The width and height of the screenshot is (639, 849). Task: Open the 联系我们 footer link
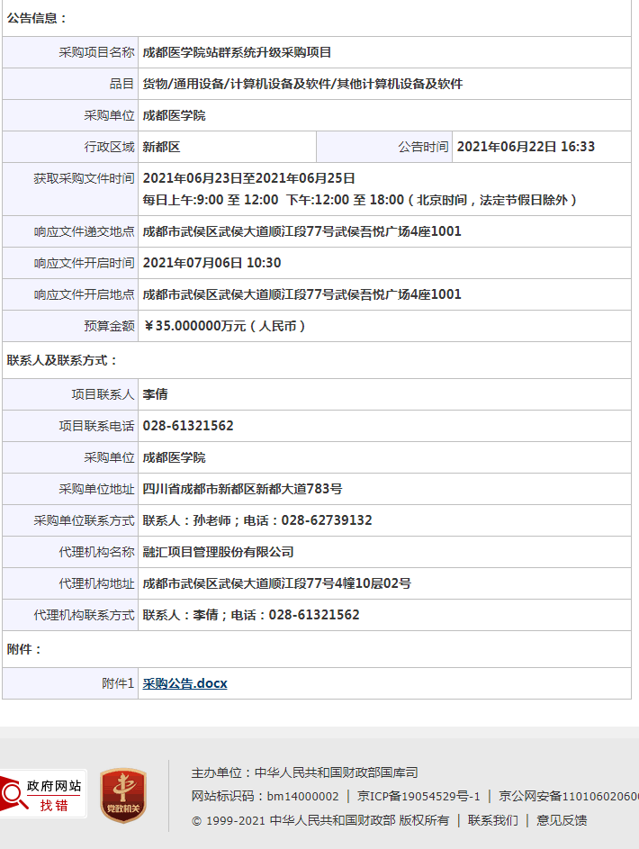pyautogui.click(x=492, y=820)
